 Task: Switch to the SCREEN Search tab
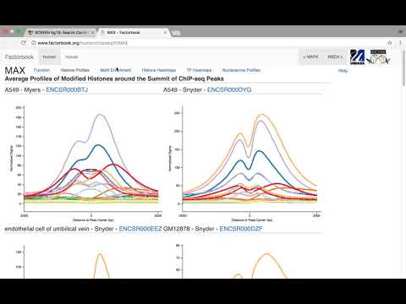[61, 32]
